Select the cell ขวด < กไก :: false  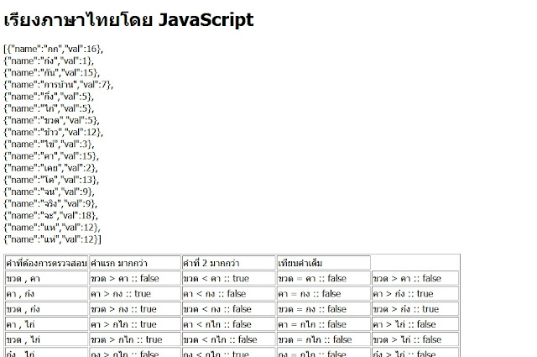click(229, 339)
